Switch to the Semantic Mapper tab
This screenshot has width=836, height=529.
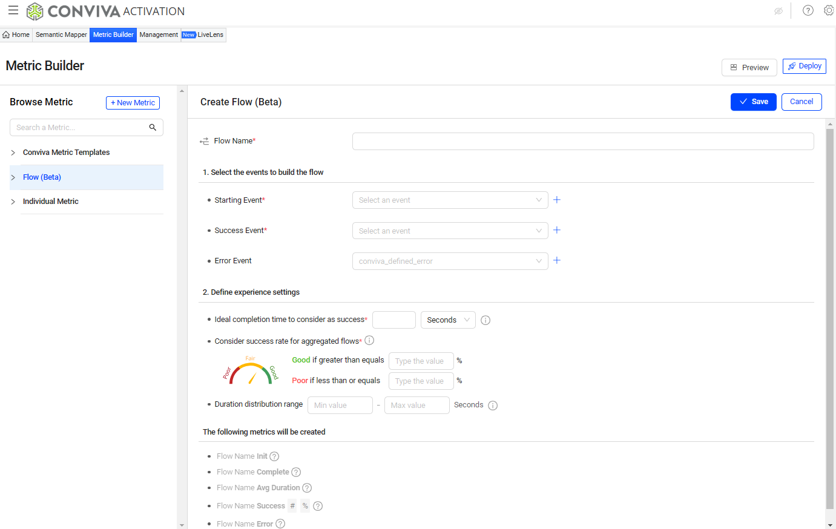pyautogui.click(x=61, y=35)
